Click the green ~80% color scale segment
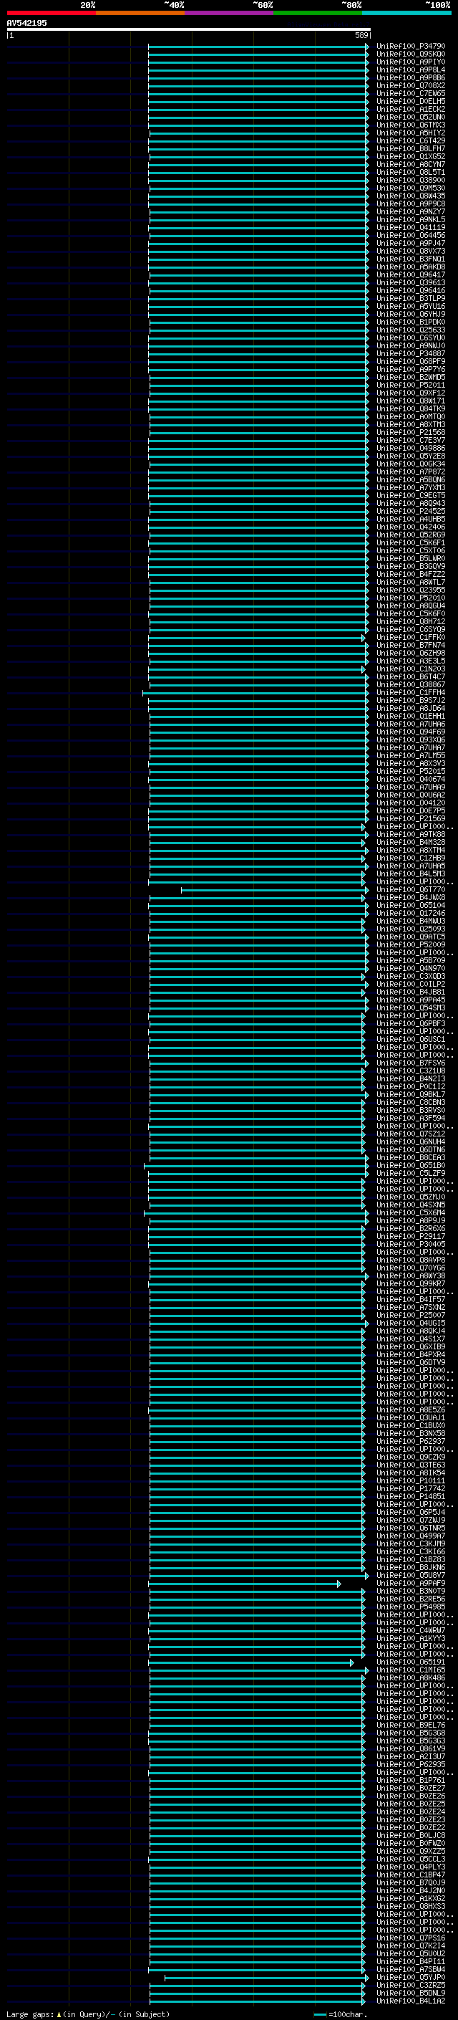The width and height of the screenshot is (458, 2020). coord(318,13)
